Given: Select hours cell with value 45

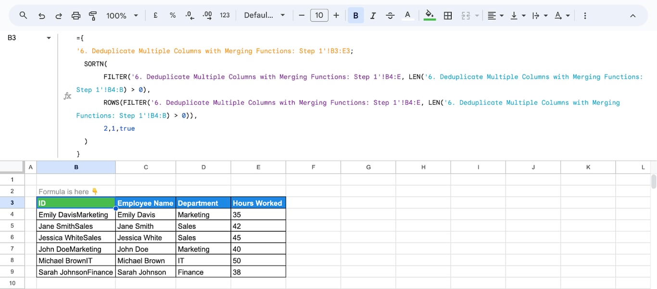Looking at the screenshot, I should point(258,238).
